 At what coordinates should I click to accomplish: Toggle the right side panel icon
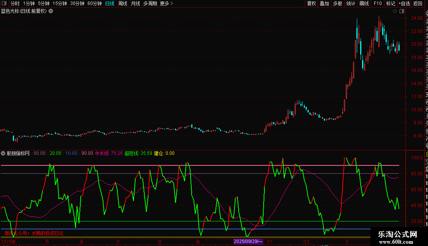tap(402, 11)
